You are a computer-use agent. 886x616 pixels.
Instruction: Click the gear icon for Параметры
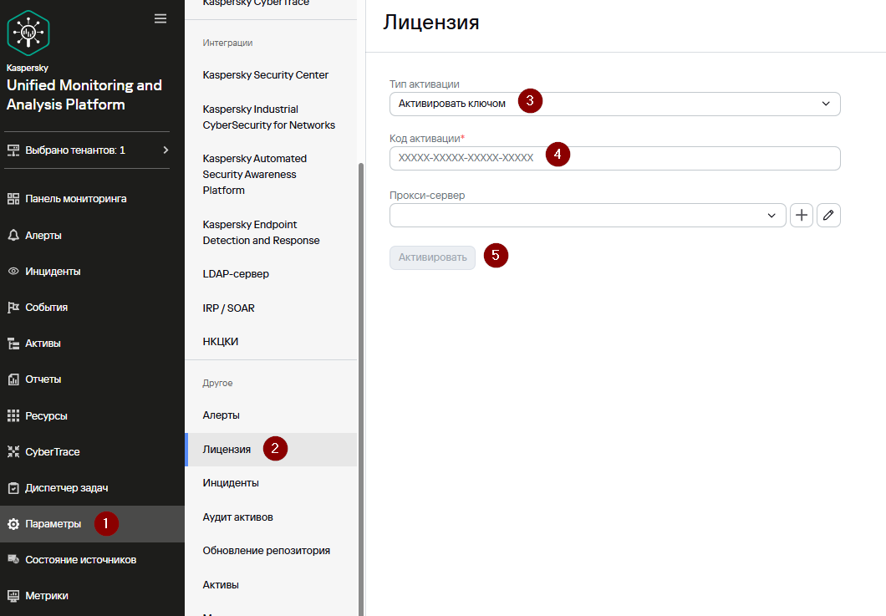(x=13, y=524)
